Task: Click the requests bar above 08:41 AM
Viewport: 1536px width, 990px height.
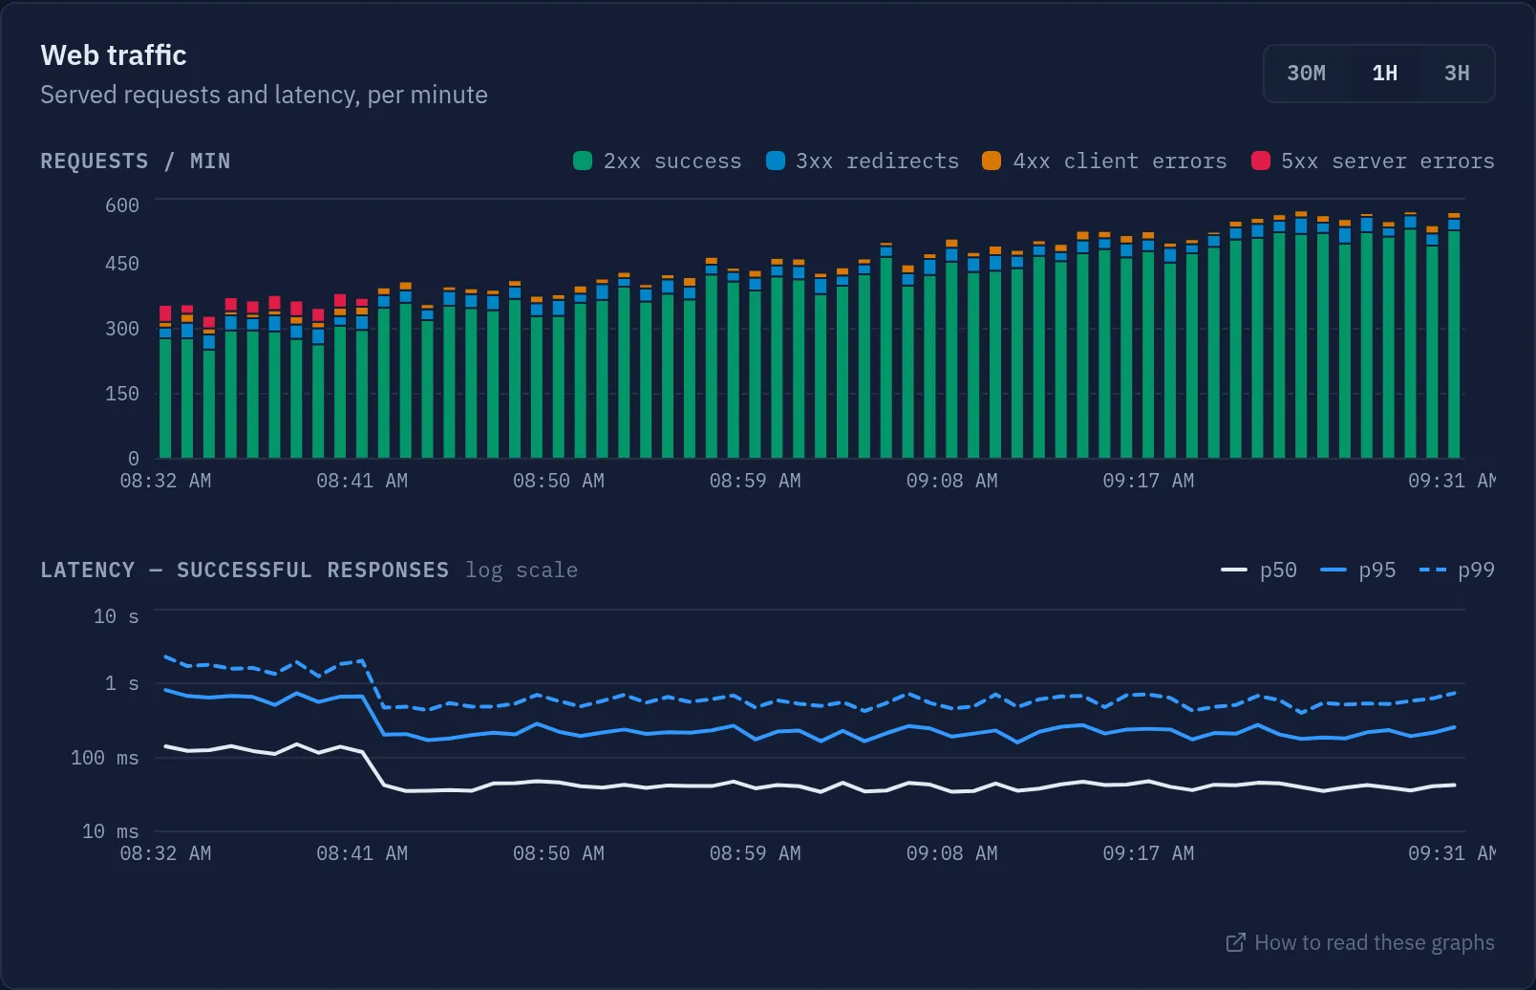Action: [x=362, y=378]
